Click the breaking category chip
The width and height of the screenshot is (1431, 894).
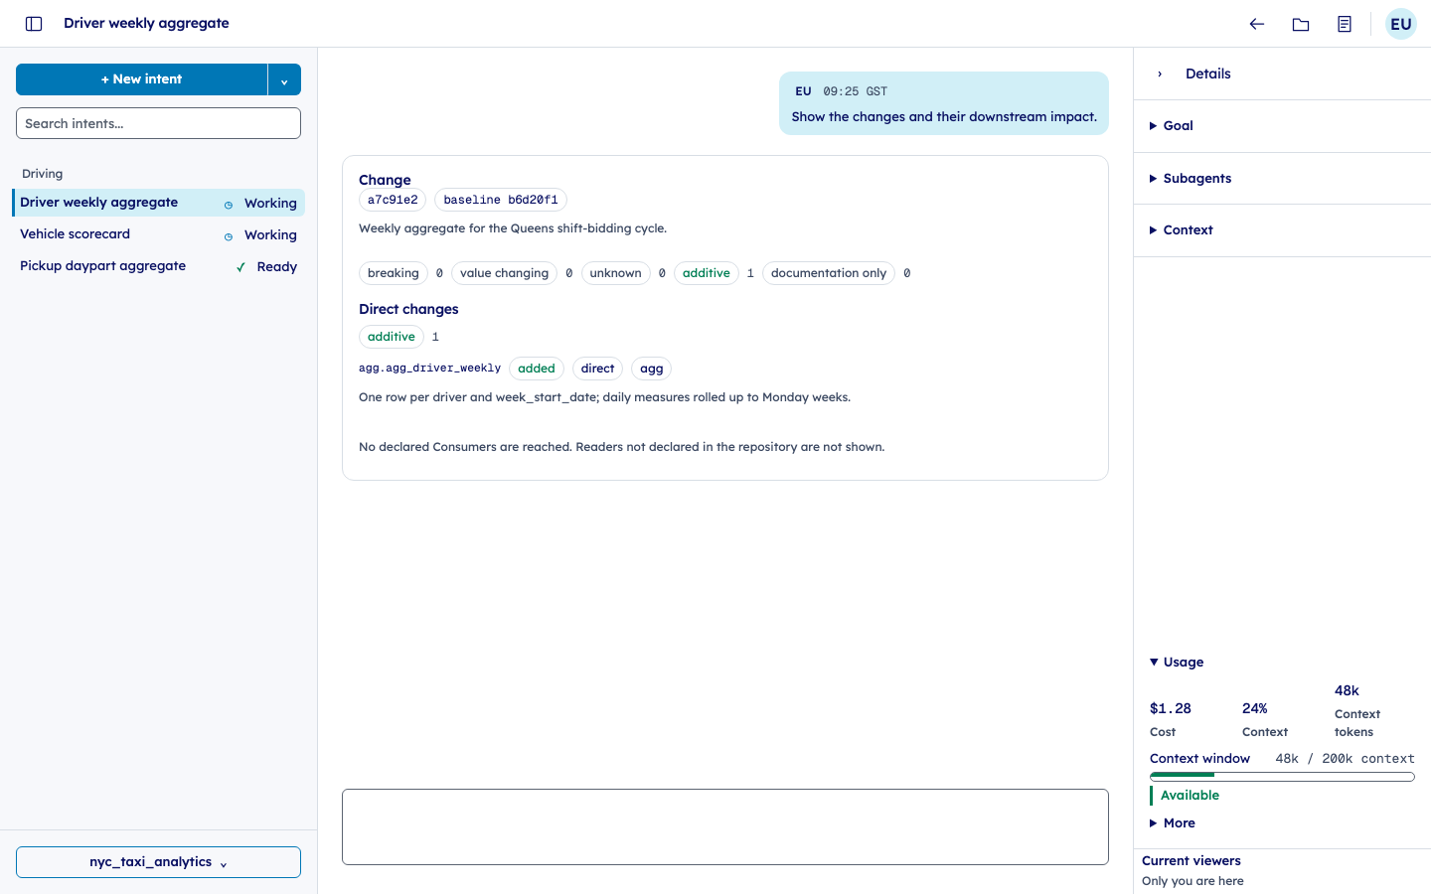pos(394,273)
